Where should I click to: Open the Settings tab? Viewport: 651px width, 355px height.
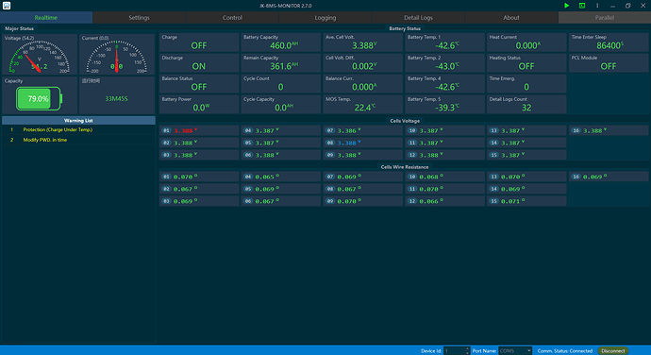click(x=139, y=17)
